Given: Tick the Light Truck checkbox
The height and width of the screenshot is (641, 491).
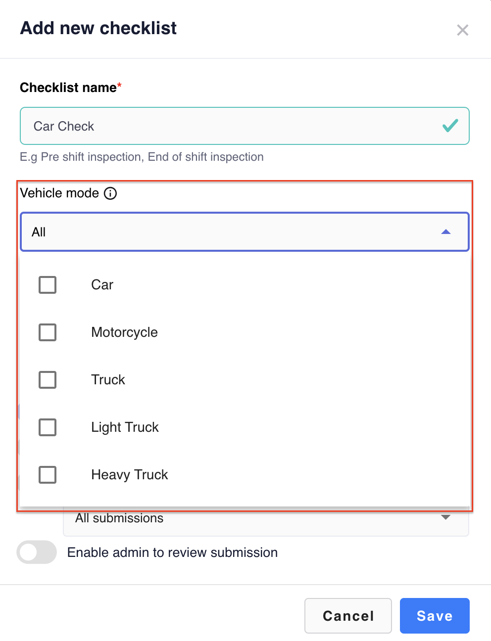Looking at the screenshot, I should coord(48,427).
